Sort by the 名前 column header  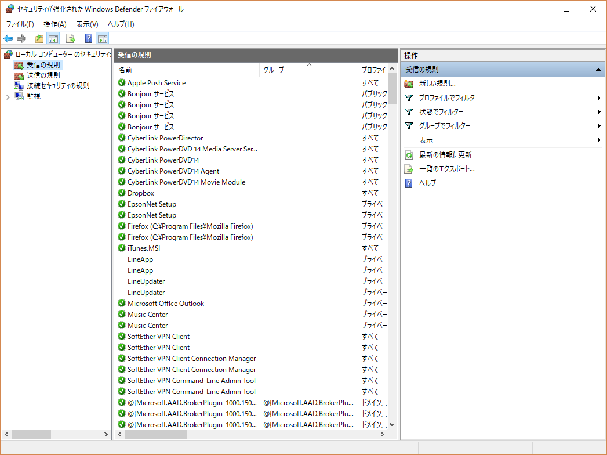[x=187, y=70]
